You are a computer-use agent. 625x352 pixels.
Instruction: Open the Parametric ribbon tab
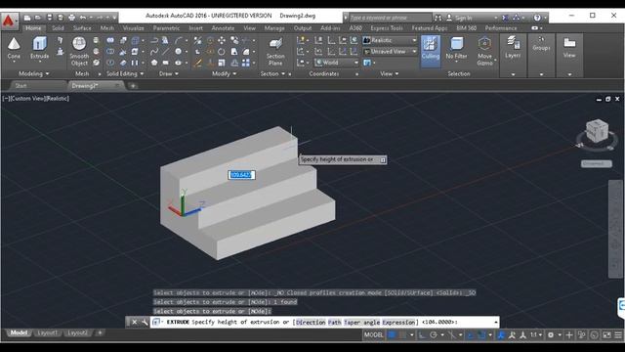(x=166, y=28)
